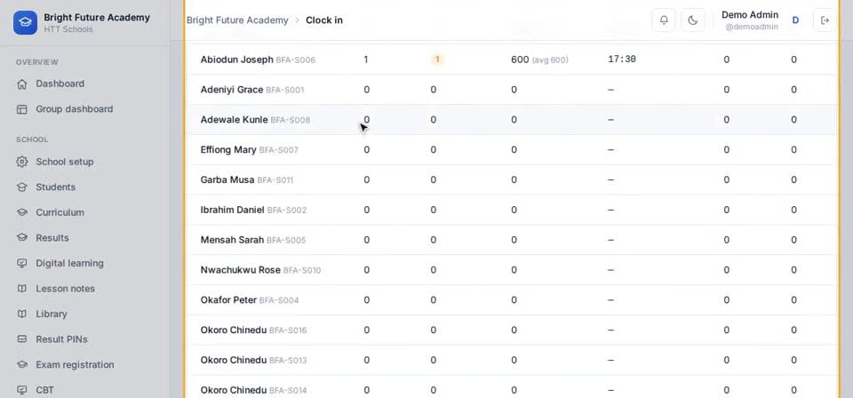Open notifications bell icon
This screenshot has width=853, height=398.
[x=664, y=20]
